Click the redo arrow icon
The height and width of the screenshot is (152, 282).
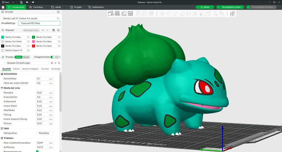coord(33,2)
